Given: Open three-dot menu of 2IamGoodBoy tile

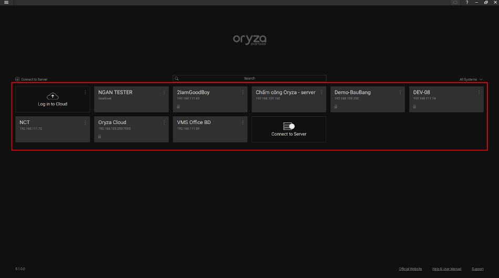Looking at the screenshot, I should click(243, 92).
